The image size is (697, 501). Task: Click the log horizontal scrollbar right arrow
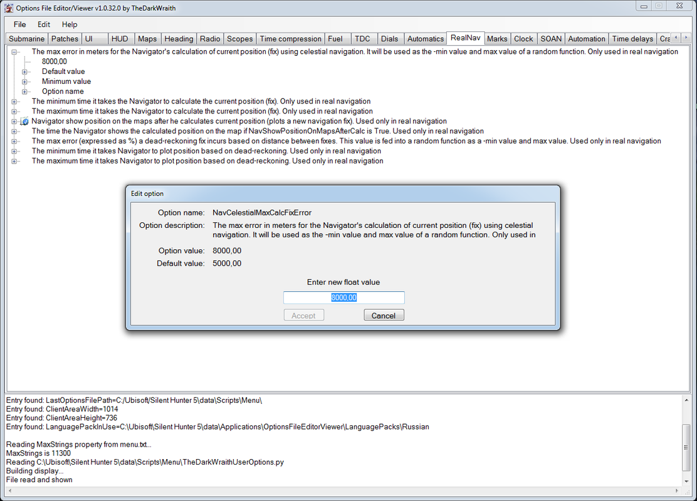click(x=677, y=491)
